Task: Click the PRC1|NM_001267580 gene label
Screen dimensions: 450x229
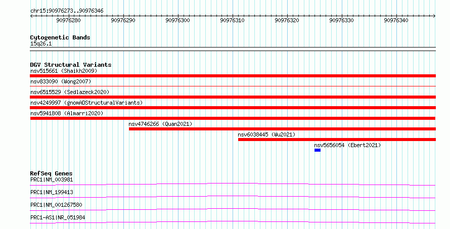Action: point(56,205)
